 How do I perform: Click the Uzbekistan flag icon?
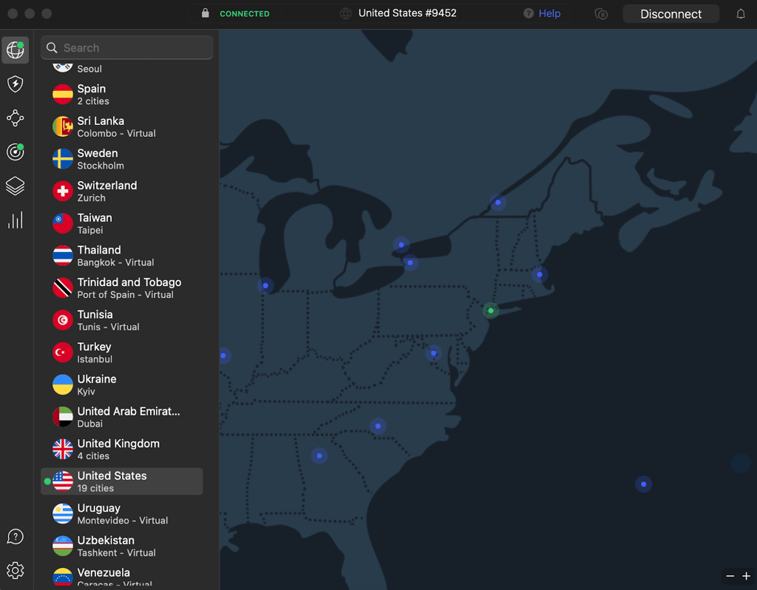click(63, 546)
